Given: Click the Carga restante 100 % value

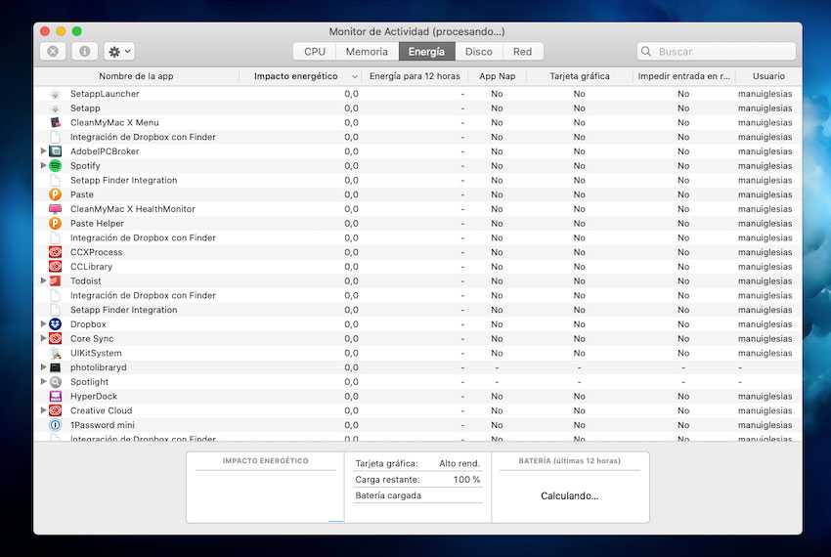Looking at the screenshot, I should click(466, 480).
